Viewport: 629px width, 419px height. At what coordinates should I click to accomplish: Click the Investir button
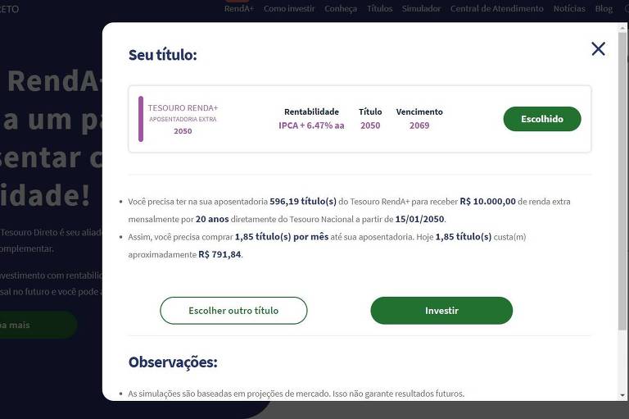pyautogui.click(x=441, y=311)
